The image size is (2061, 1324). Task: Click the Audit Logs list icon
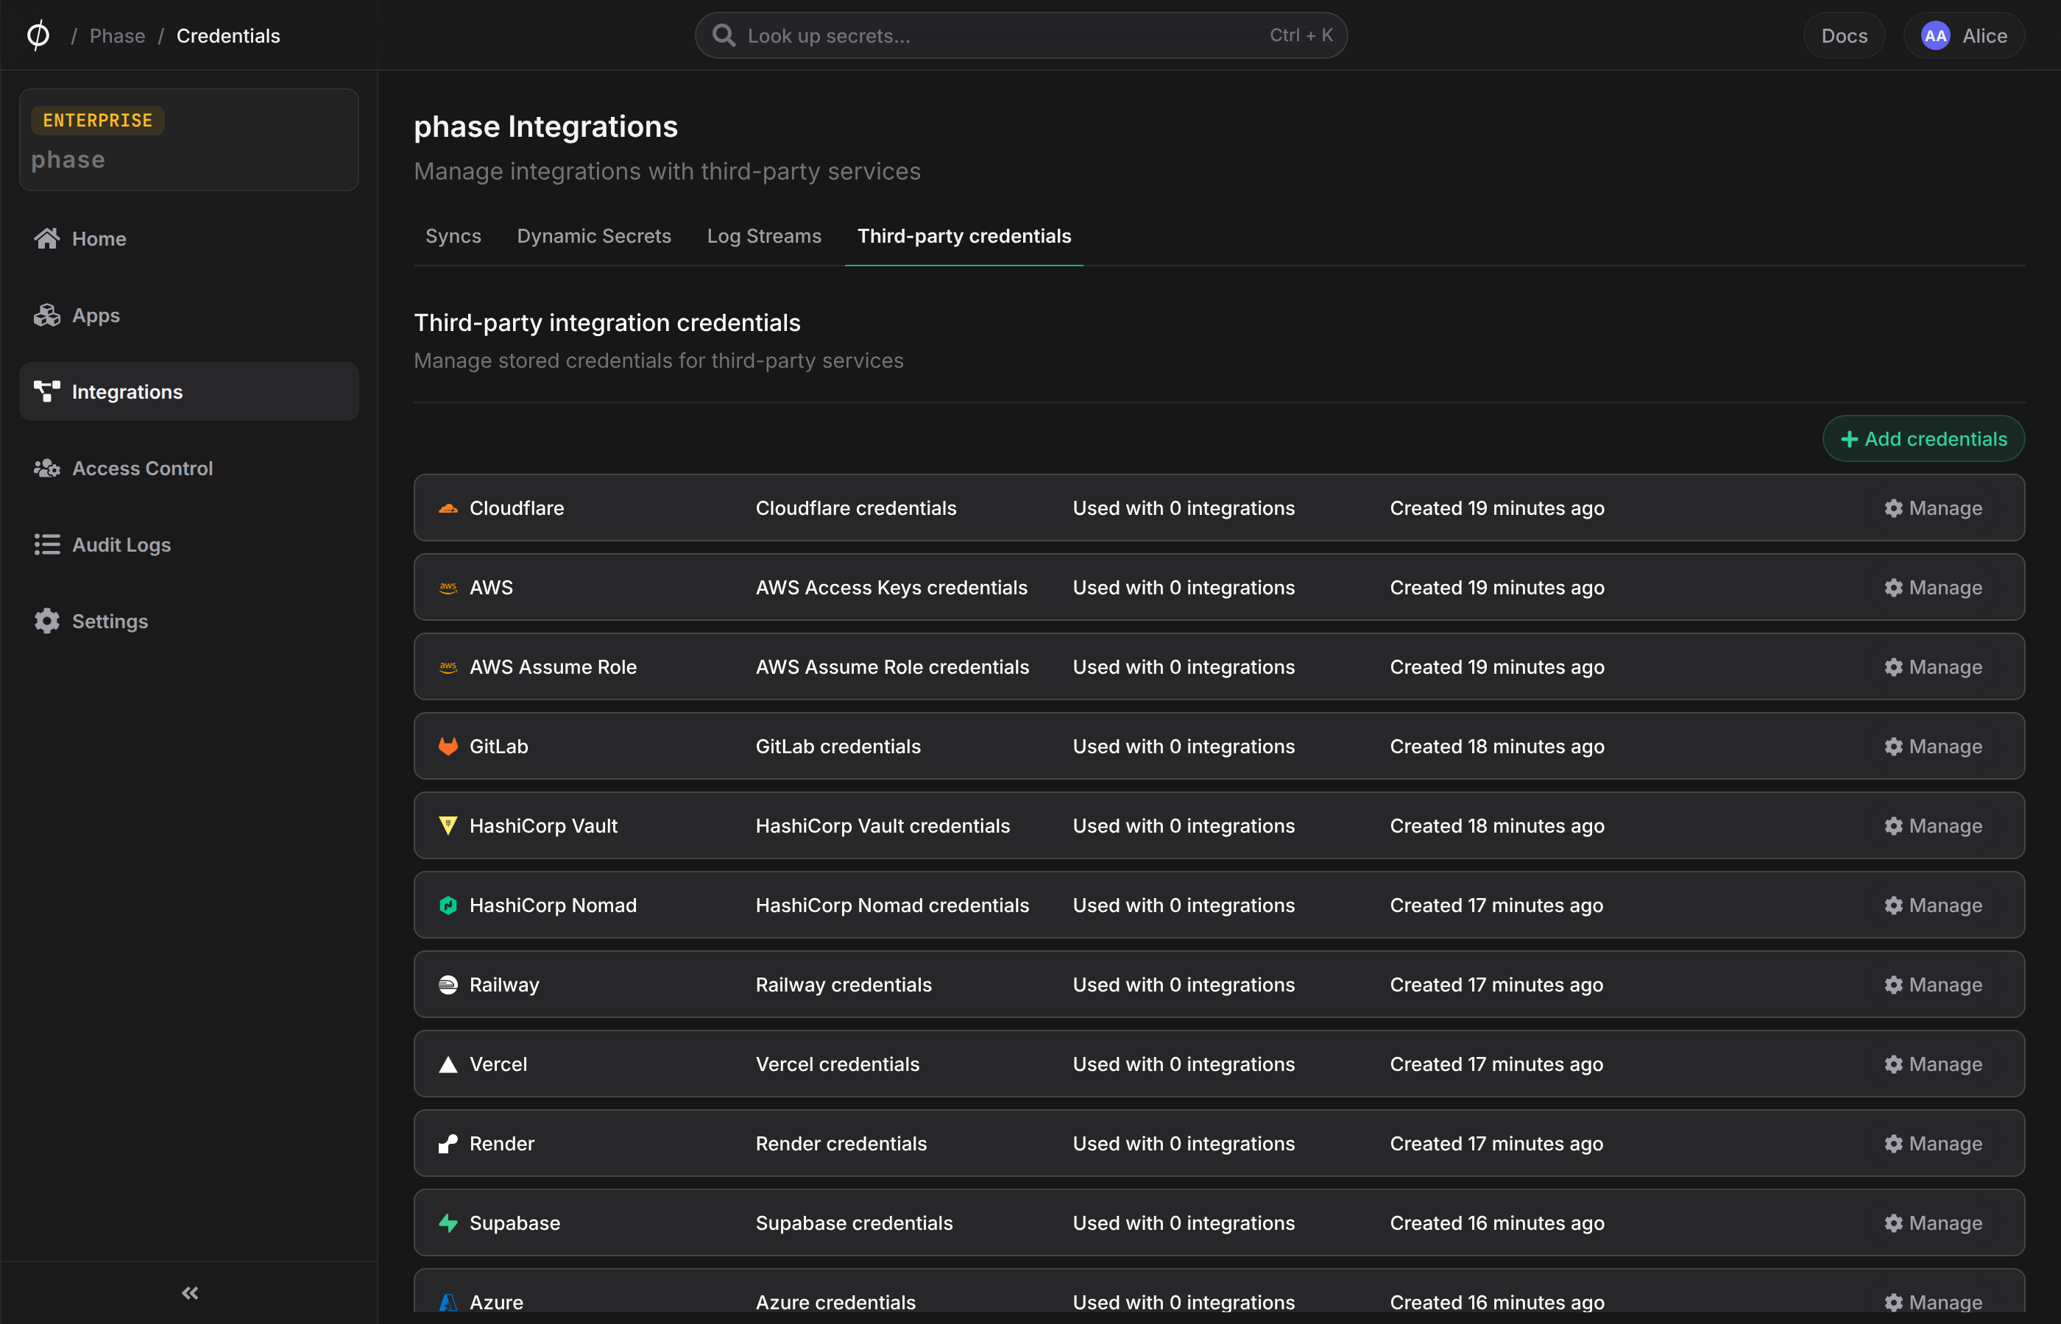[46, 544]
